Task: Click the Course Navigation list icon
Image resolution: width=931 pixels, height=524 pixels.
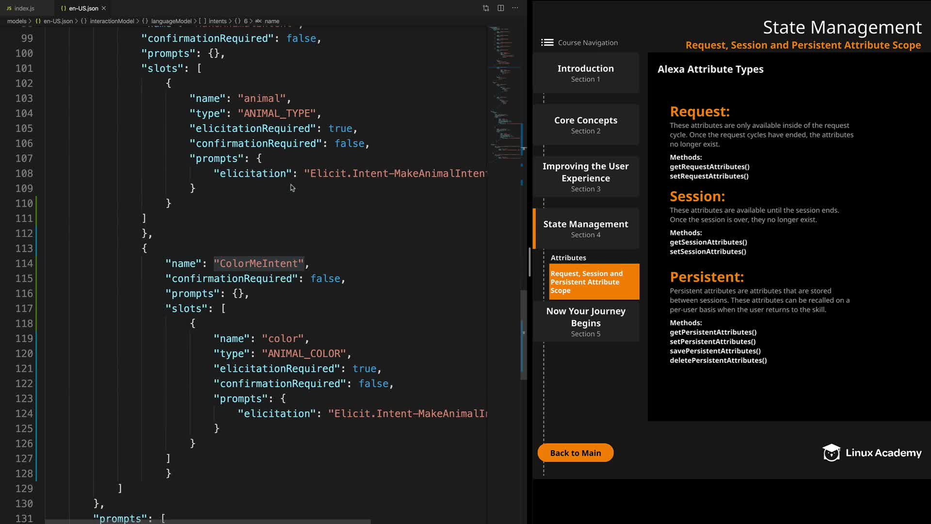Action: pos(547,43)
